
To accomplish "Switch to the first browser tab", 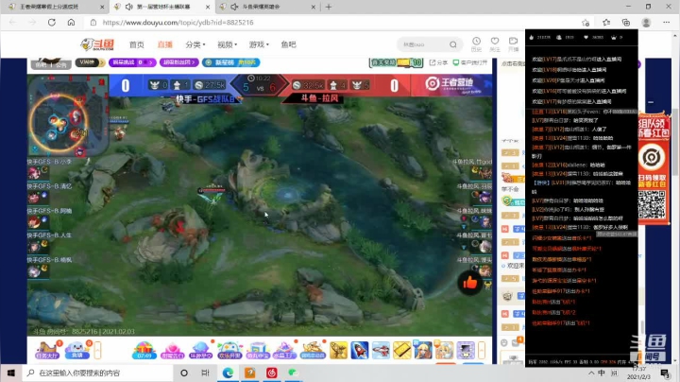I will (x=55, y=7).
